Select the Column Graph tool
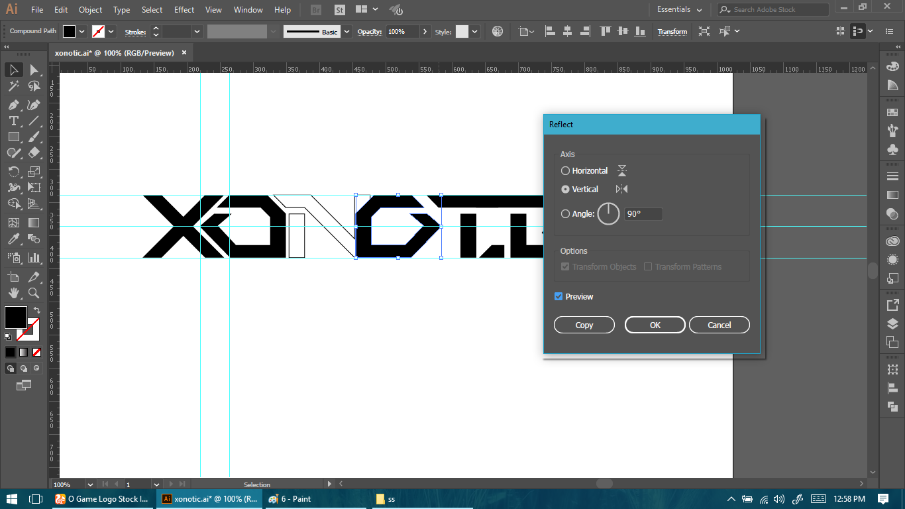The width and height of the screenshot is (905, 509). pyautogui.click(x=34, y=257)
